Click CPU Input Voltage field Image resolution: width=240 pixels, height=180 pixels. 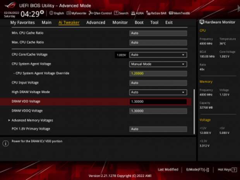tap(158, 83)
